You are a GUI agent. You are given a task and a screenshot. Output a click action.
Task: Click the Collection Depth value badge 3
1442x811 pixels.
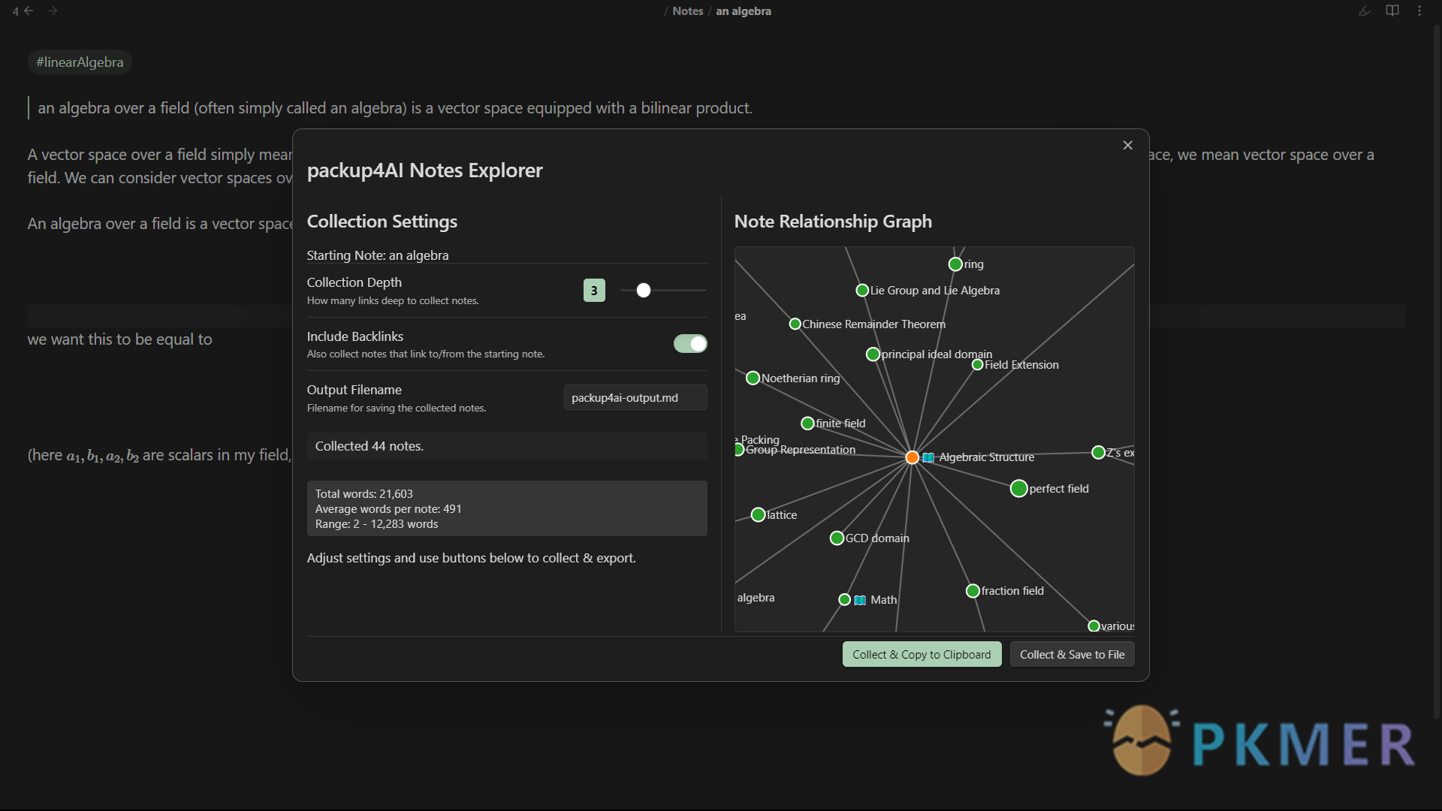click(594, 291)
